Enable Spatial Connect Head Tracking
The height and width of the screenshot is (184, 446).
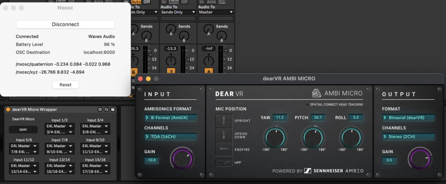(307, 104)
